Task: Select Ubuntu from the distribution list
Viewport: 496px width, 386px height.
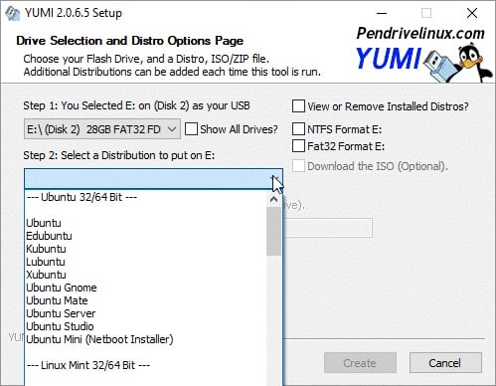Action: (x=146, y=223)
